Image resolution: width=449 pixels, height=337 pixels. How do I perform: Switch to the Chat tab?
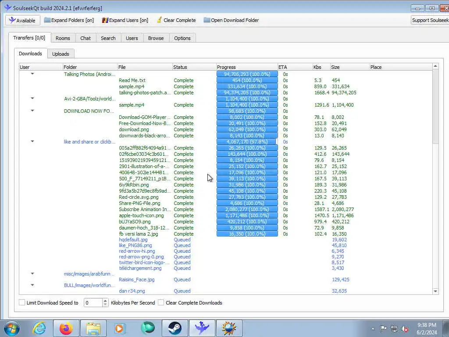pos(86,38)
